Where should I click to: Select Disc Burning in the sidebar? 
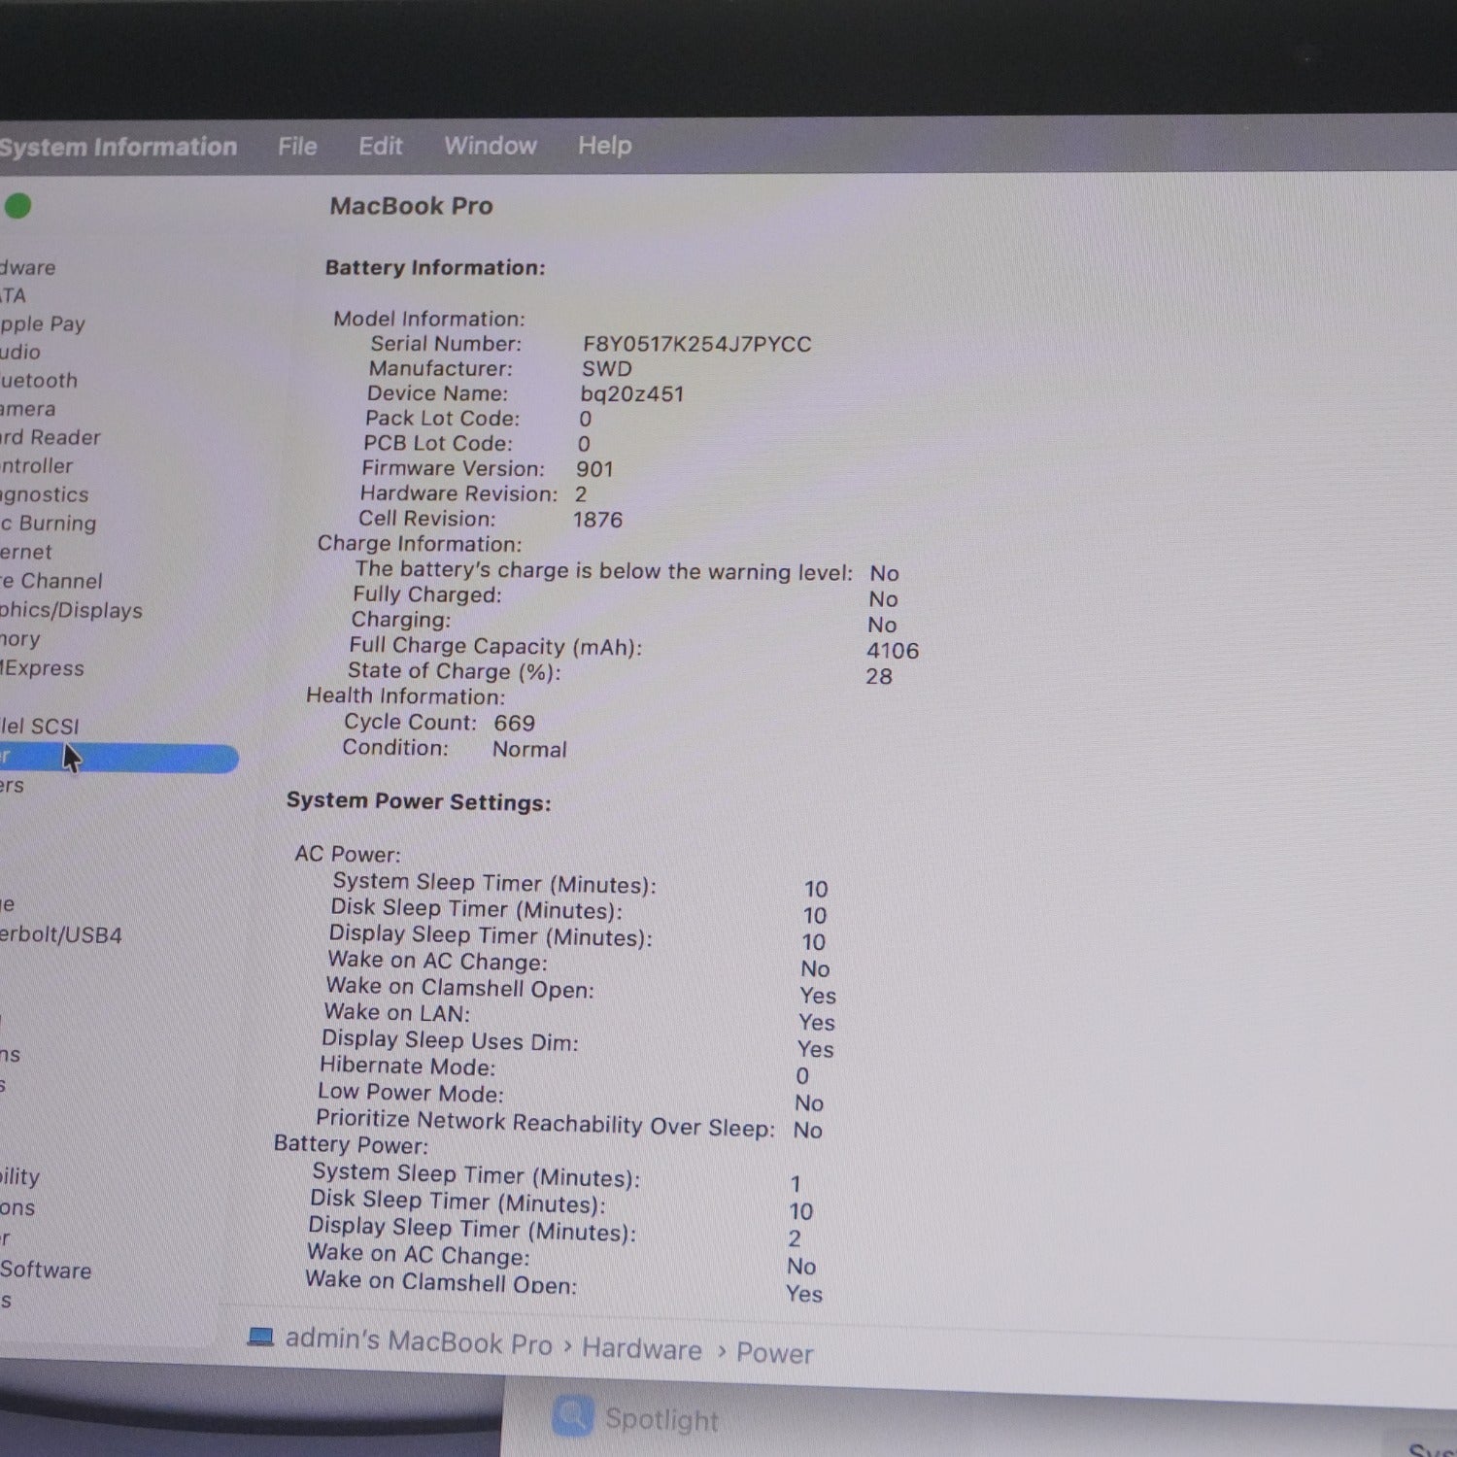tap(49, 524)
